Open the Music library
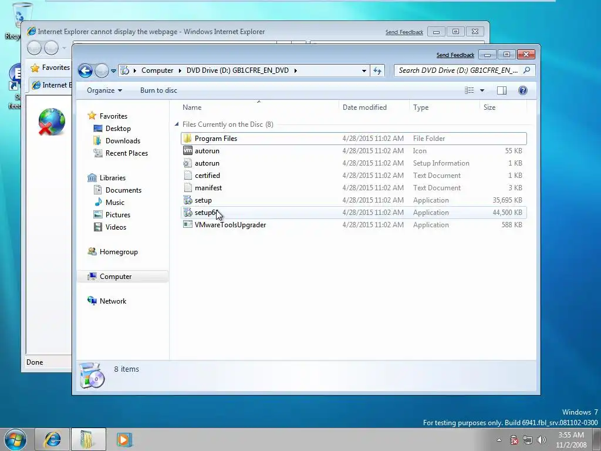Screen dimensions: 601x451 click(115, 202)
